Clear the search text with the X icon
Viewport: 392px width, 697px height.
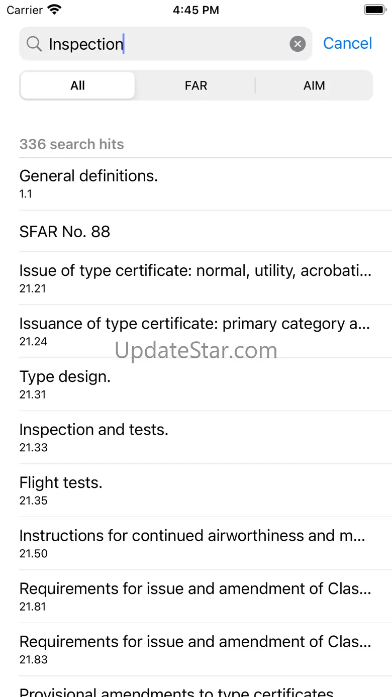(298, 44)
